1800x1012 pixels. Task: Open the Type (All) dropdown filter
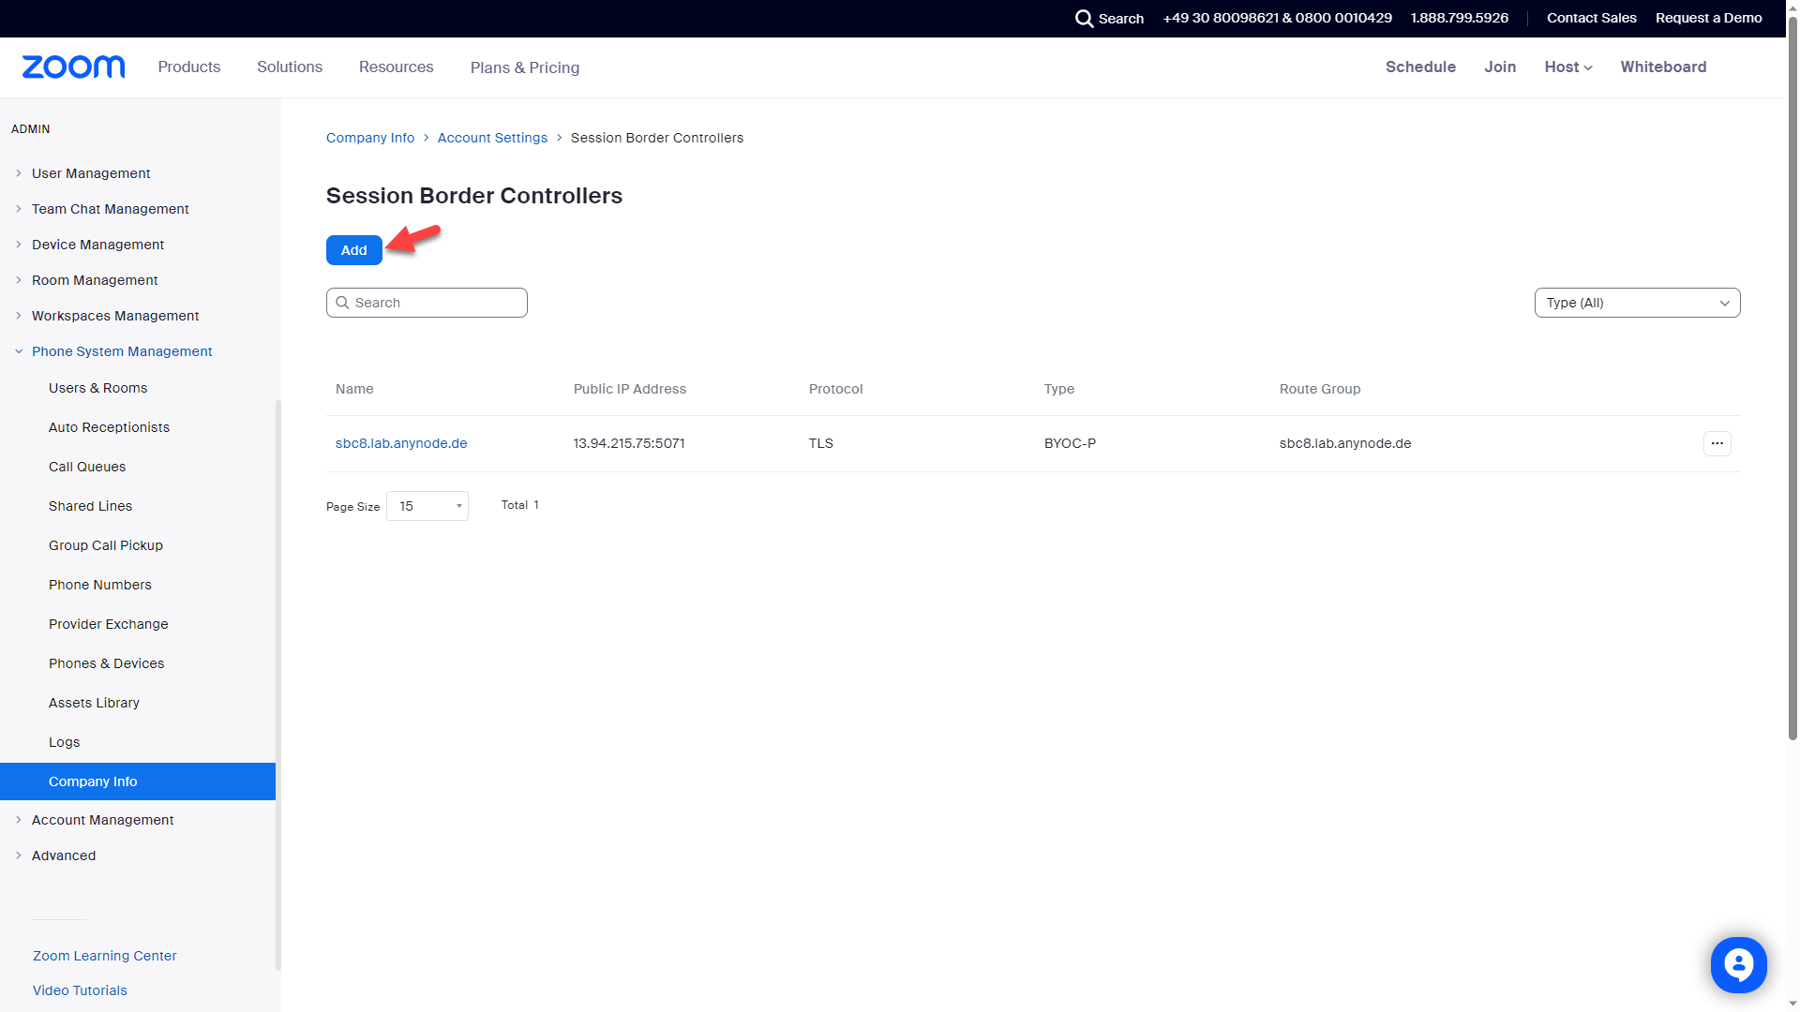1637,303
